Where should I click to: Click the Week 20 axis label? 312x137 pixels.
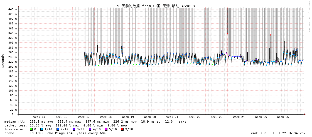(x=150, y=117)
